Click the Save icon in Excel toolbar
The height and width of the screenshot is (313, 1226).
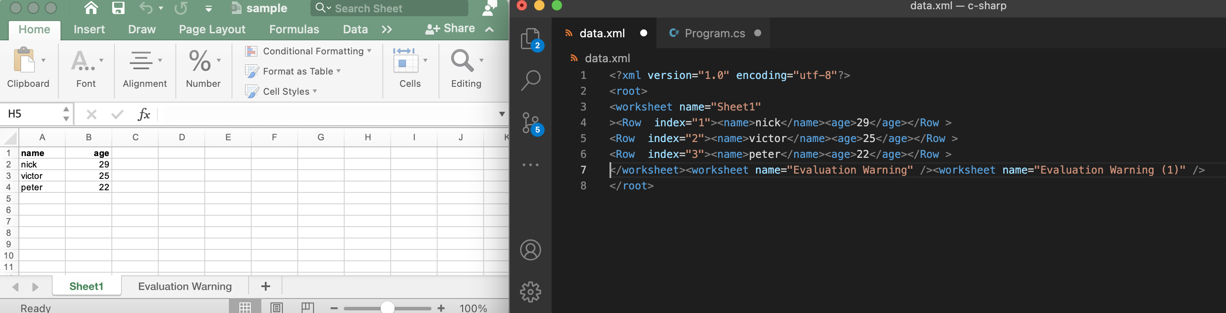118,8
